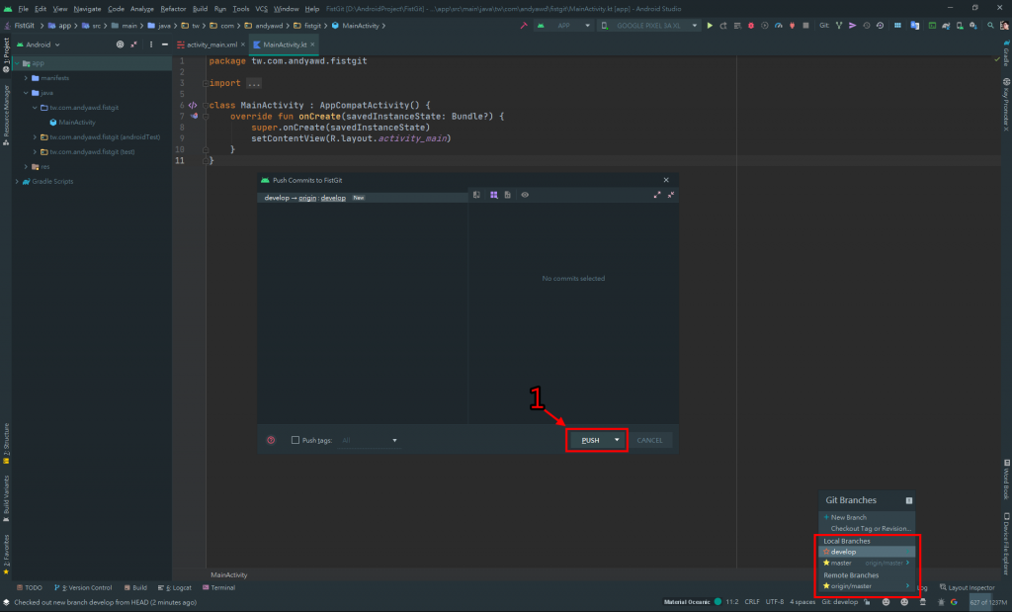Open the VCS menu
Screen dimensions: 1012x612
261,9
